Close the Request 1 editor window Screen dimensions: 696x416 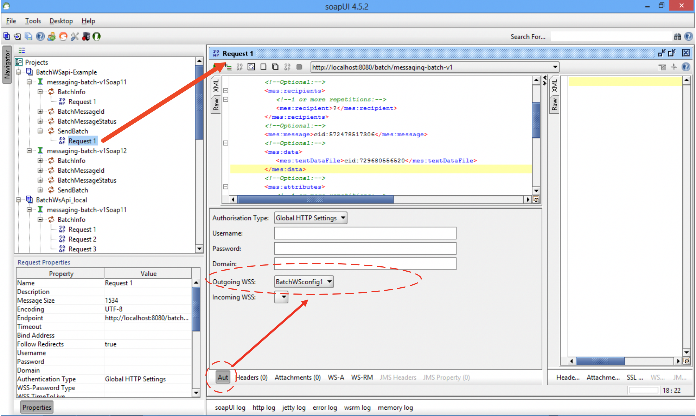[x=686, y=53]
